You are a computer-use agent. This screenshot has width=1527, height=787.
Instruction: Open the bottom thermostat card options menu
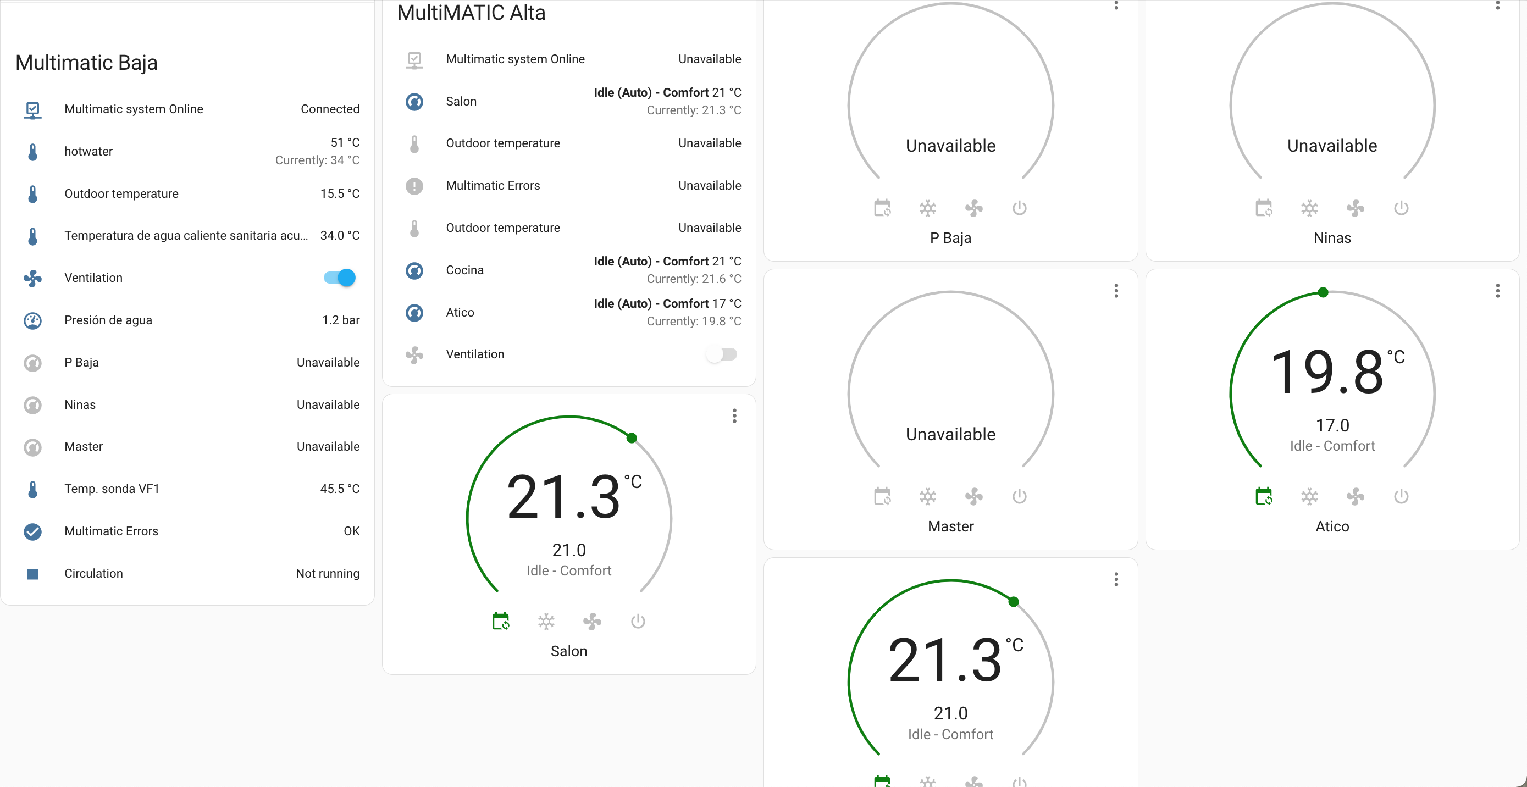1116,578
